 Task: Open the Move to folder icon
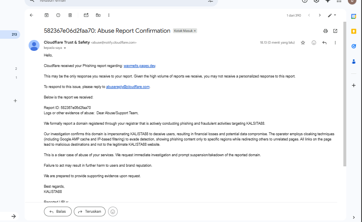98,15
